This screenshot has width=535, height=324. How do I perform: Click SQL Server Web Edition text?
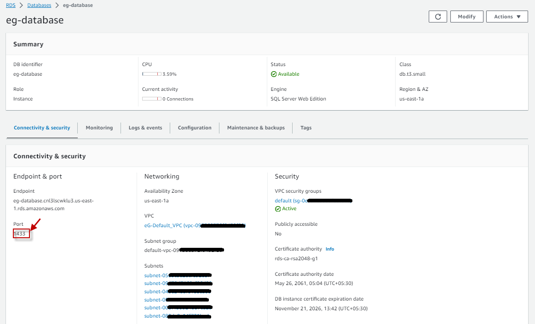pos(298,99)
